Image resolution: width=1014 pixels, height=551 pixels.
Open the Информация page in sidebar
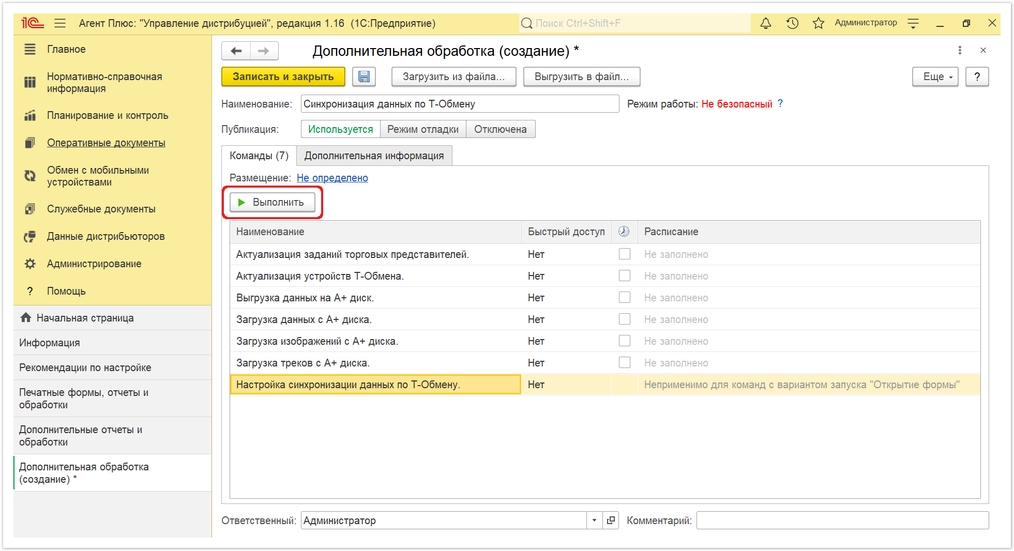pos(113,343)
